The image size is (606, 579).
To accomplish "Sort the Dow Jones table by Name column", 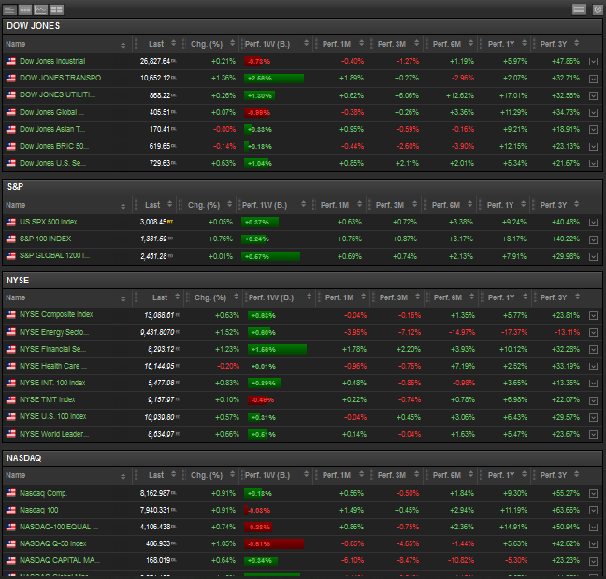I will [65, 44].
